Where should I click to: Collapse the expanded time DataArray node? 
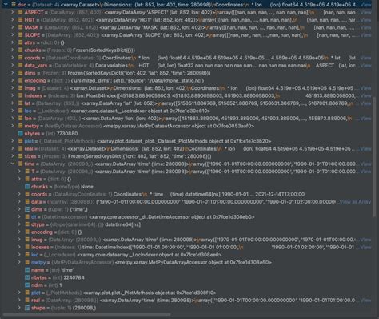(13, 164)
